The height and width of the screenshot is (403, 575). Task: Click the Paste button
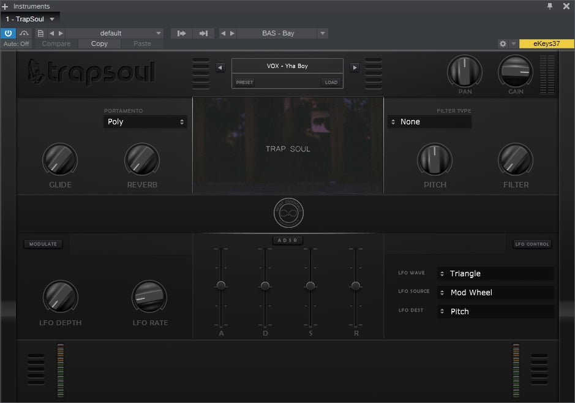(x=142, y=43)
